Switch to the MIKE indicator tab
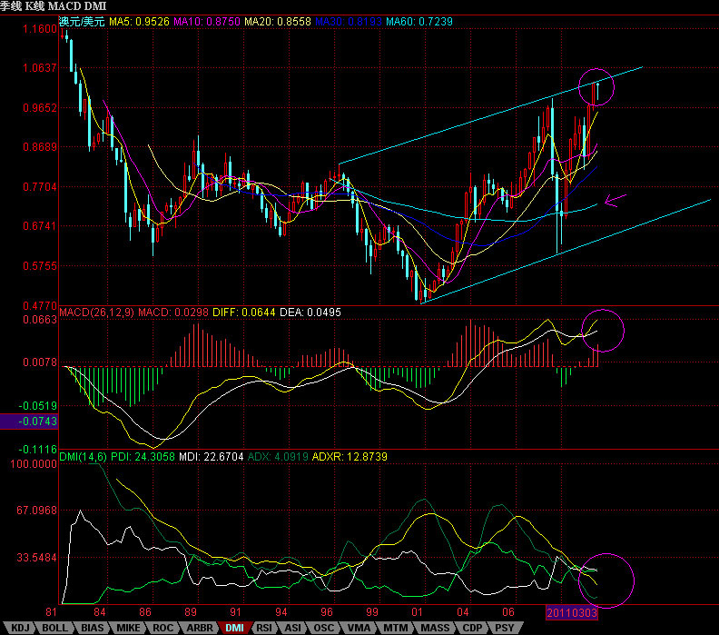719x635 pixels. coord(128,628)
